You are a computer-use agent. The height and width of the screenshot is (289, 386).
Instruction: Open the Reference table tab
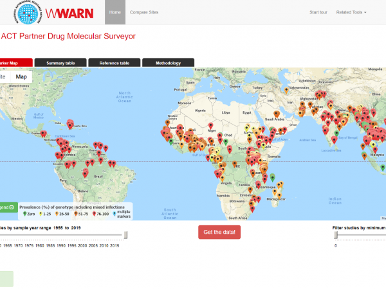coord(113,63)
